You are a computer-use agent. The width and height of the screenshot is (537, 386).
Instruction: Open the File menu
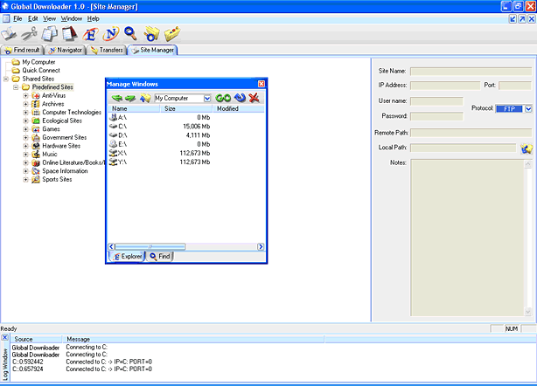click(x=17, y=18)
